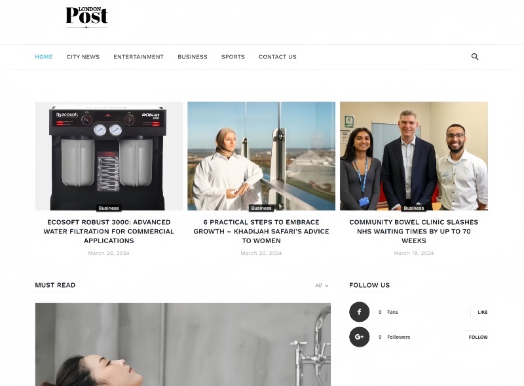Open the Must Read shower article image
The width and height of the screenshot is (524, 386).
(183, 344)
